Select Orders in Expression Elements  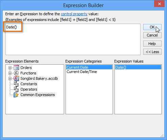tap(26, 68)
